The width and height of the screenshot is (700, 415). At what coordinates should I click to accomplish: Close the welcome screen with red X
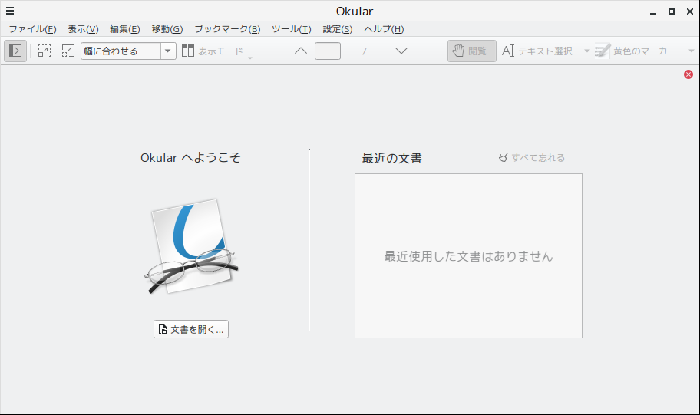[688, 74]
